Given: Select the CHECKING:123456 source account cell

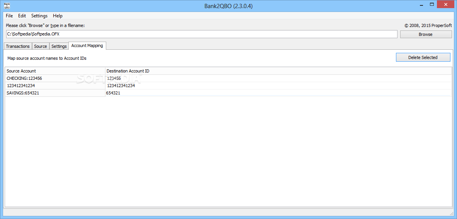Looking at the screenshot, I should point(55,78).
